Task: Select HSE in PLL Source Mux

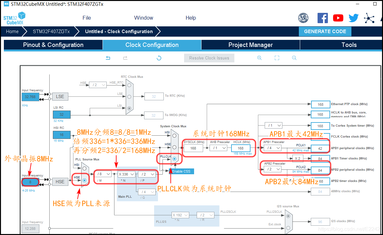Action: click(x=84, y=180)
